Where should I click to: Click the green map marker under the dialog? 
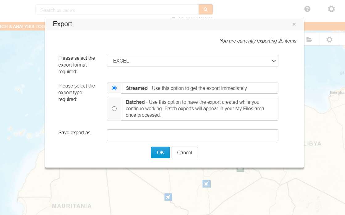[240, 169]
